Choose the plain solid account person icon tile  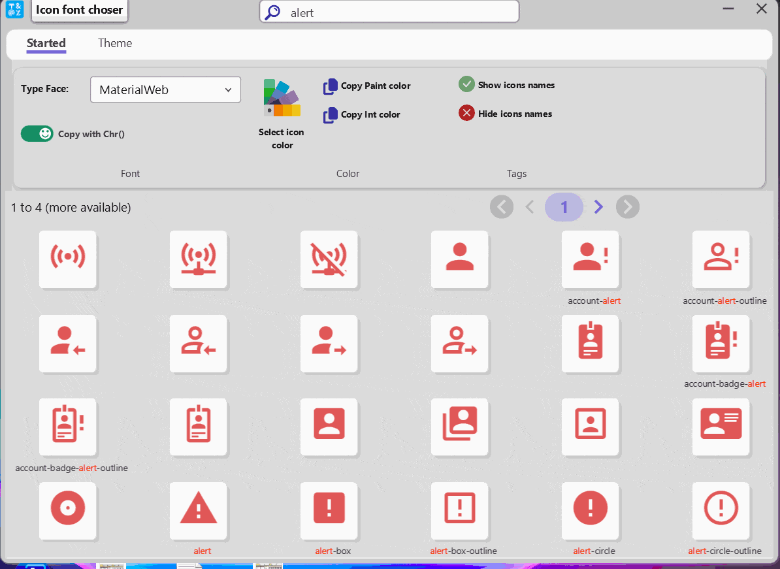(460, 259)
